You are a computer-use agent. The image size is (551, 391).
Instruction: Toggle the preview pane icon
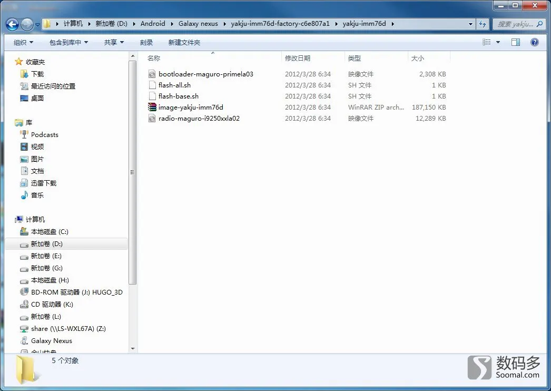click(x=516, y=42)
